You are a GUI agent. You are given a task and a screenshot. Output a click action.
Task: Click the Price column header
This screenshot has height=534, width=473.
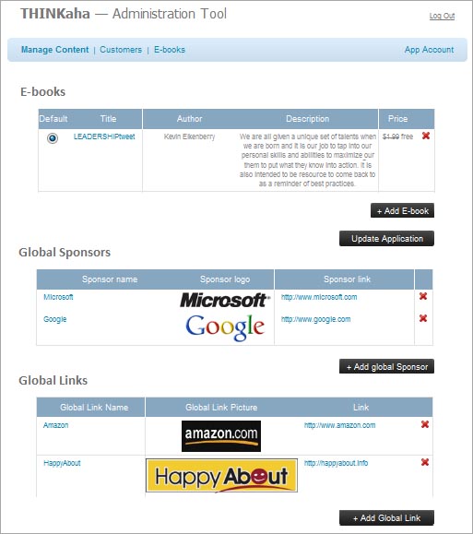[x=397, y=119]
